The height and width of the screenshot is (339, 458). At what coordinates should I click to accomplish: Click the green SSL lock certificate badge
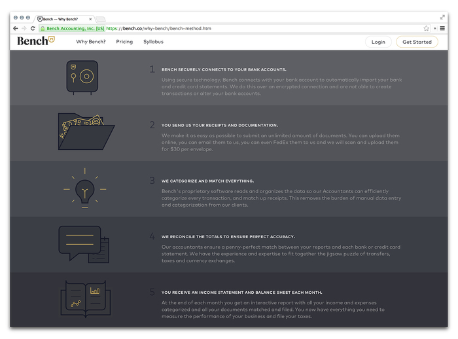(x=72, y=29)
